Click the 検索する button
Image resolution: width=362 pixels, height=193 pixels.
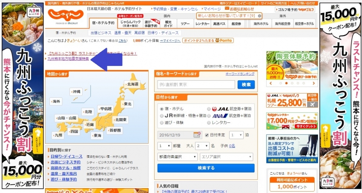click(206, 168)
